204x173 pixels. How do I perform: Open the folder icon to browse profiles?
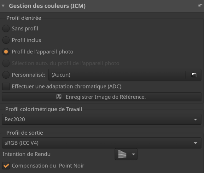pyautogui.click(x=194, y=75)
